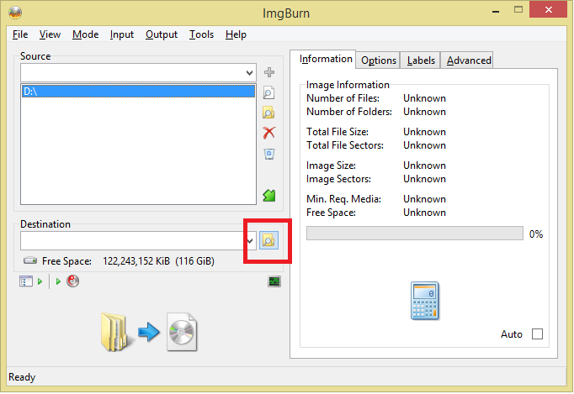The height and width of the screenshot is (394, 574).
Task: Open the View menu
Action: coord(50,34)
